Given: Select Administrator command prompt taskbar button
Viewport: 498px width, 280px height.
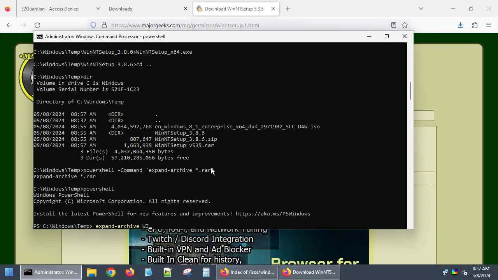Looking at the screenshot, I should point(51,272).
